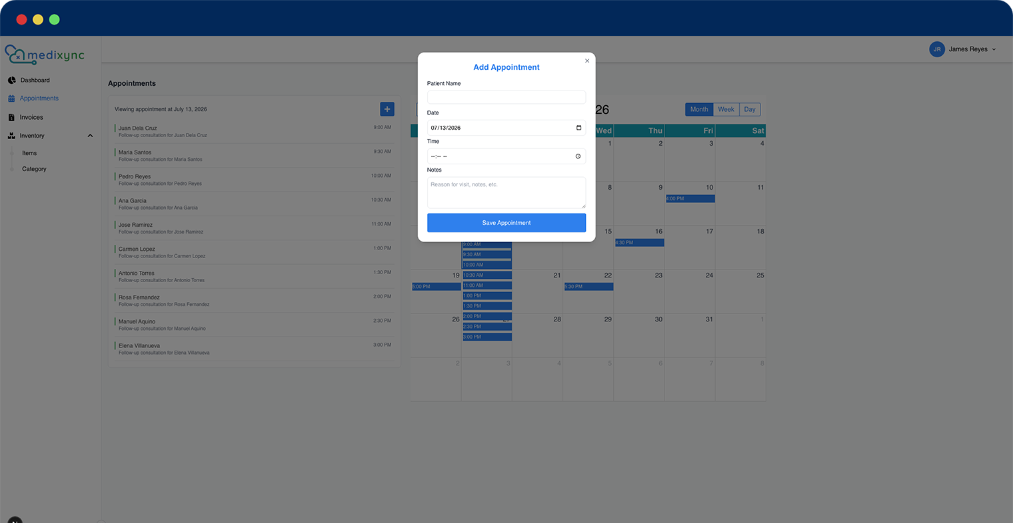Select Elena Villanueva appointment row

(x=253, y=349)
